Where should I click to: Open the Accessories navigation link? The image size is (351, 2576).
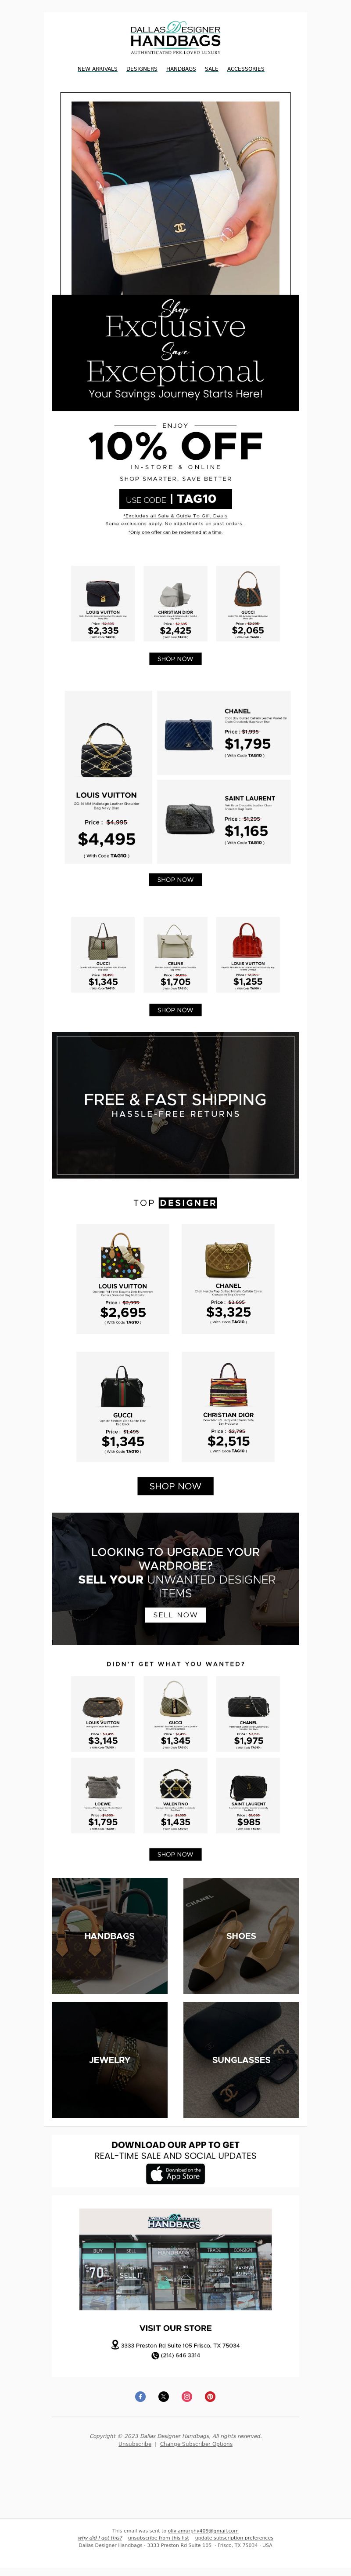click(245, 69)
